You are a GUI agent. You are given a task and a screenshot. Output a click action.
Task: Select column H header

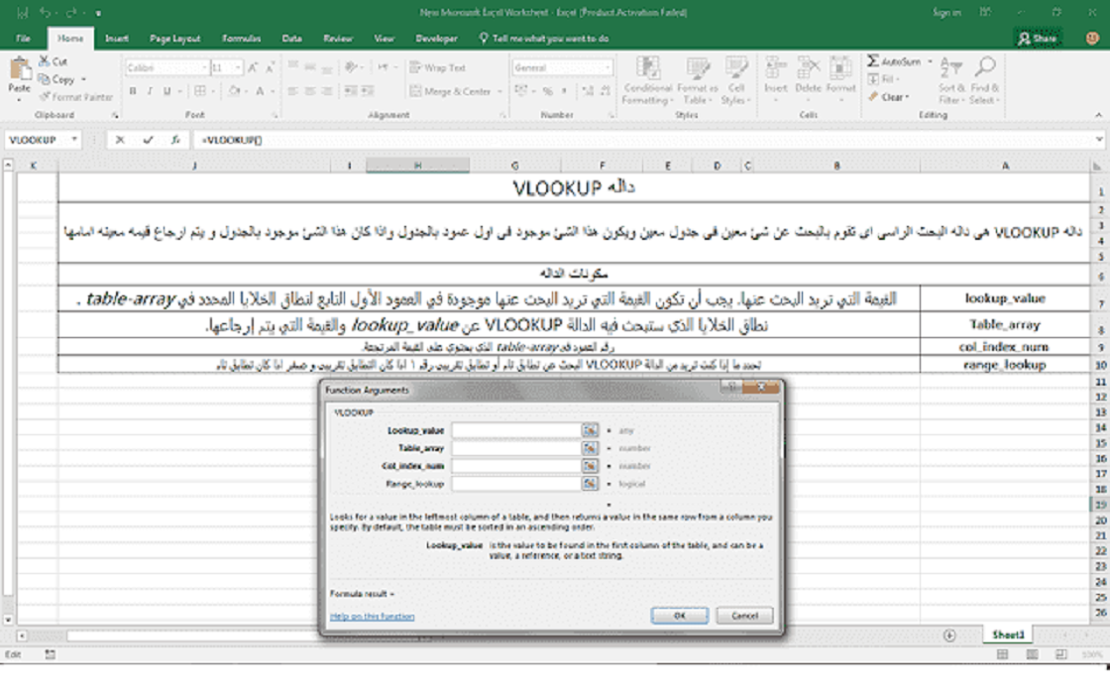(417, 166)
